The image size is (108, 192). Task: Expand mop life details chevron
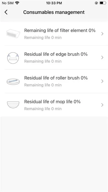coord(102,105)
